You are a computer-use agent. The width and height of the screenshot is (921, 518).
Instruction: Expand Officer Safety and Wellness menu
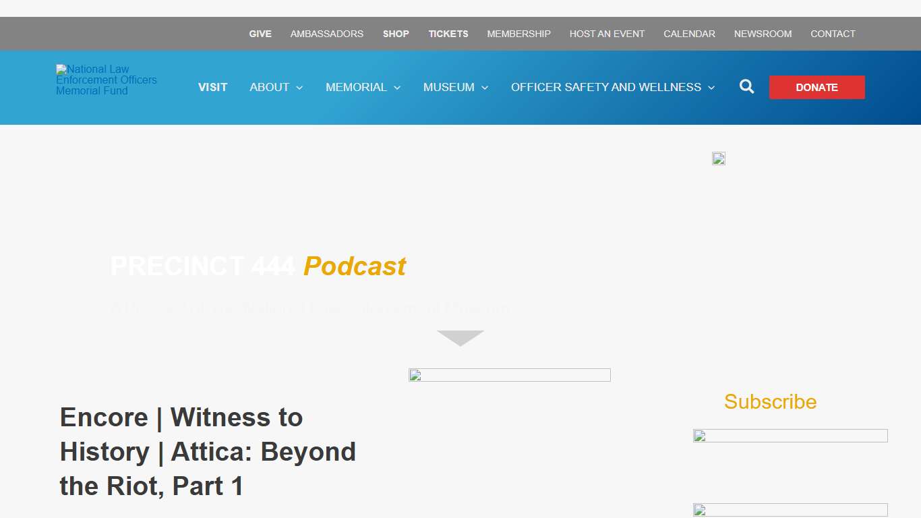click(x=612, y=88)
